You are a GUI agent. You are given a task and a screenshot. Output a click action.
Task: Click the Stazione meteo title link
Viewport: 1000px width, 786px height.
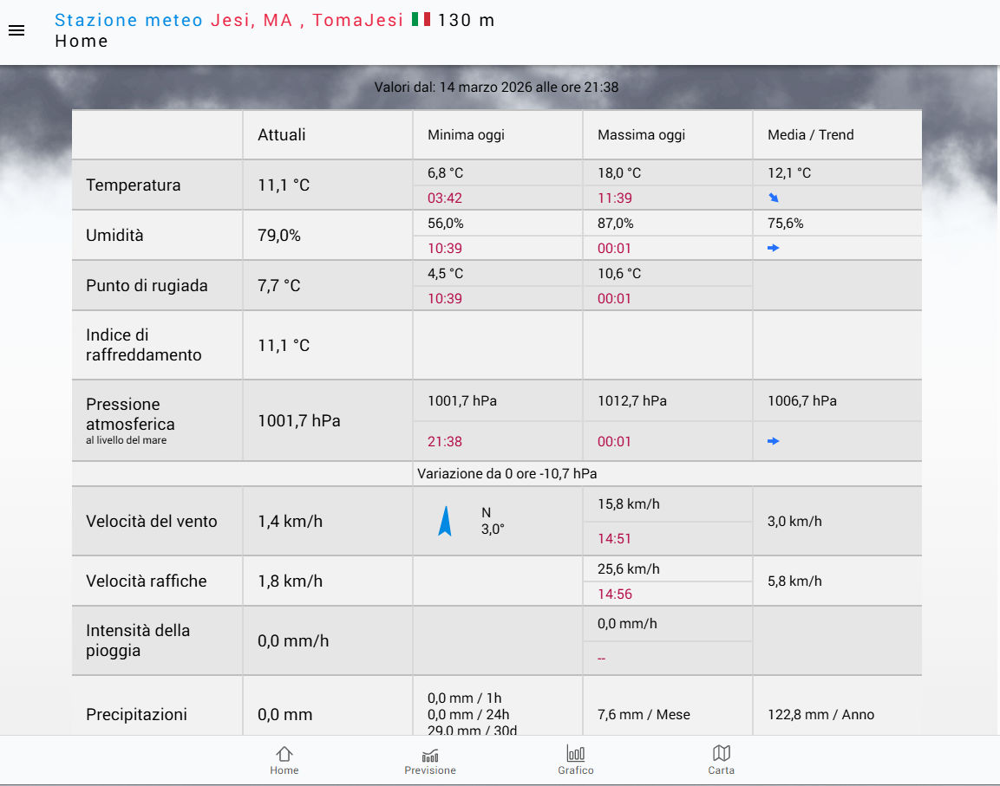click(x=129, y=20)
